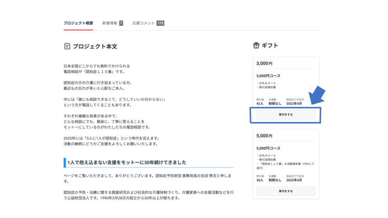388x218 pixels.
Task: Select the 5,000円 price header
Action: click(x=264, y=136)
